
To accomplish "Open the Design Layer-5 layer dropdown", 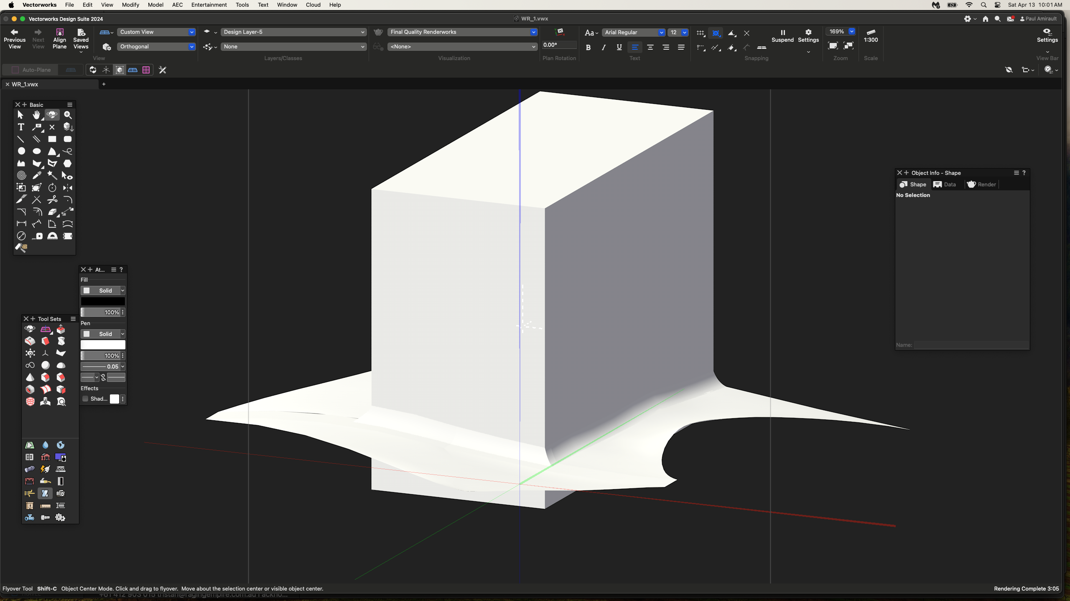I will coord(293,32).
